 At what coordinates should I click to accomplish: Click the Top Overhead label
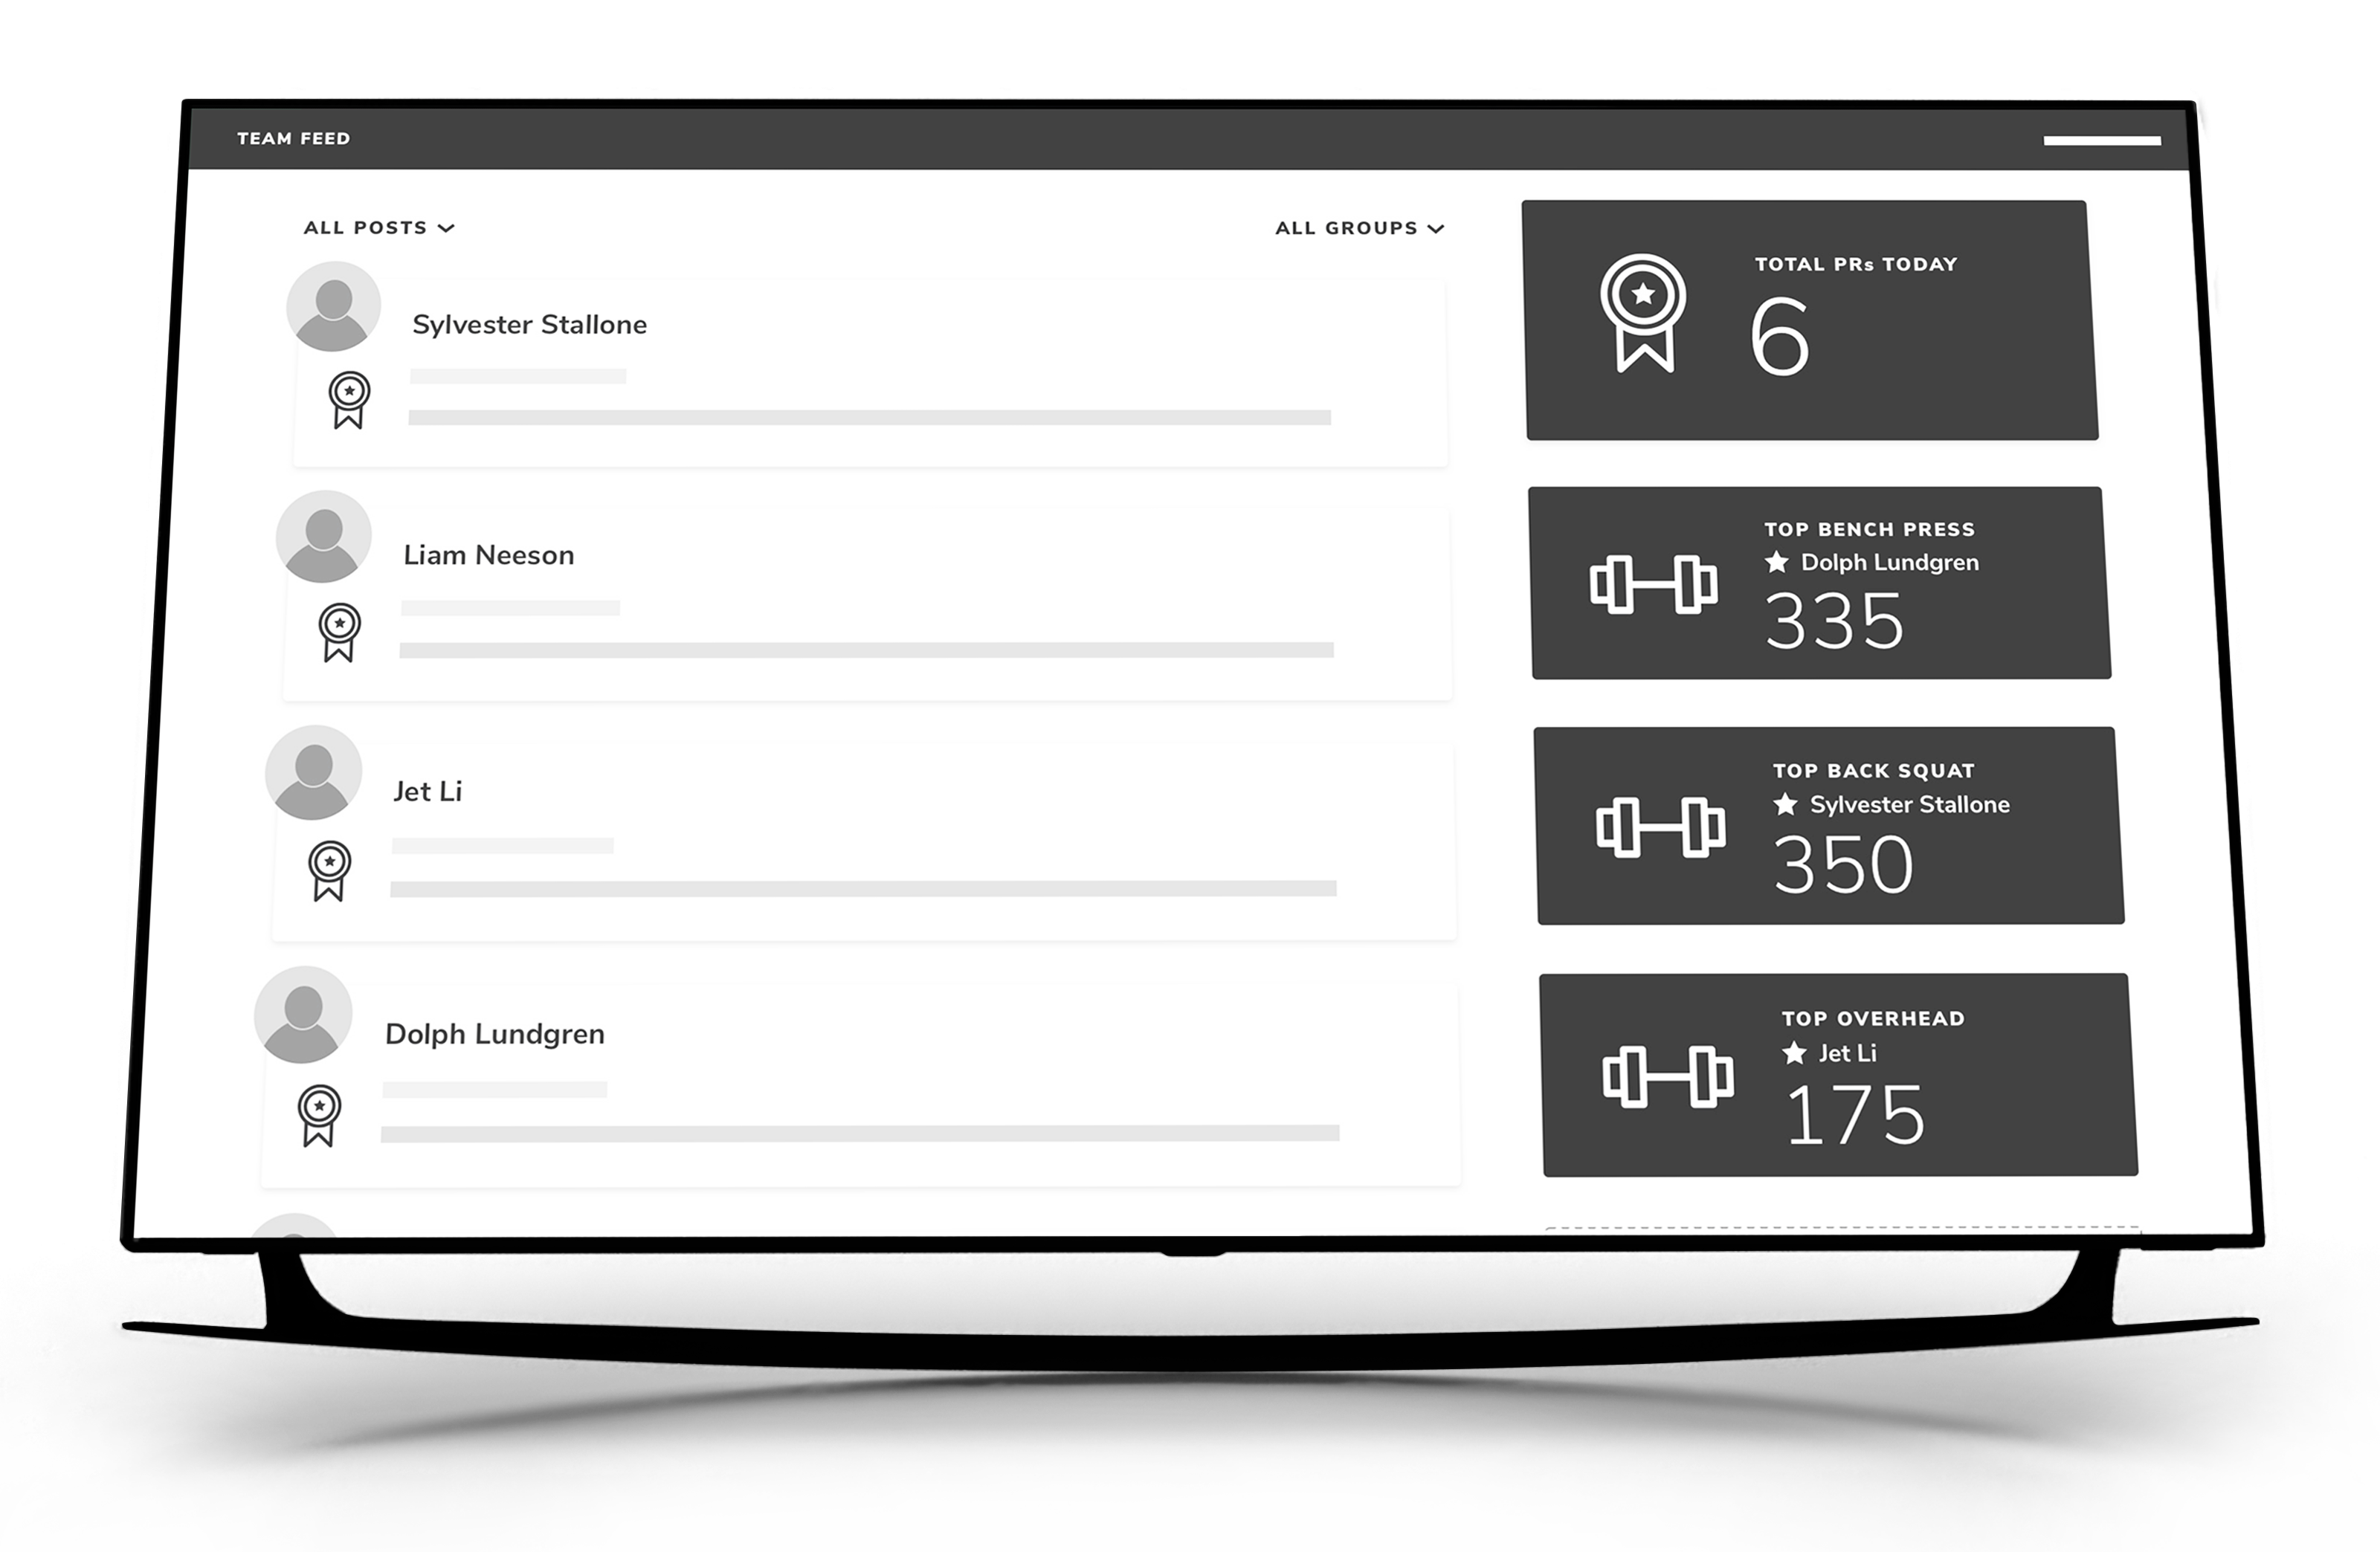(1873, 1019)
